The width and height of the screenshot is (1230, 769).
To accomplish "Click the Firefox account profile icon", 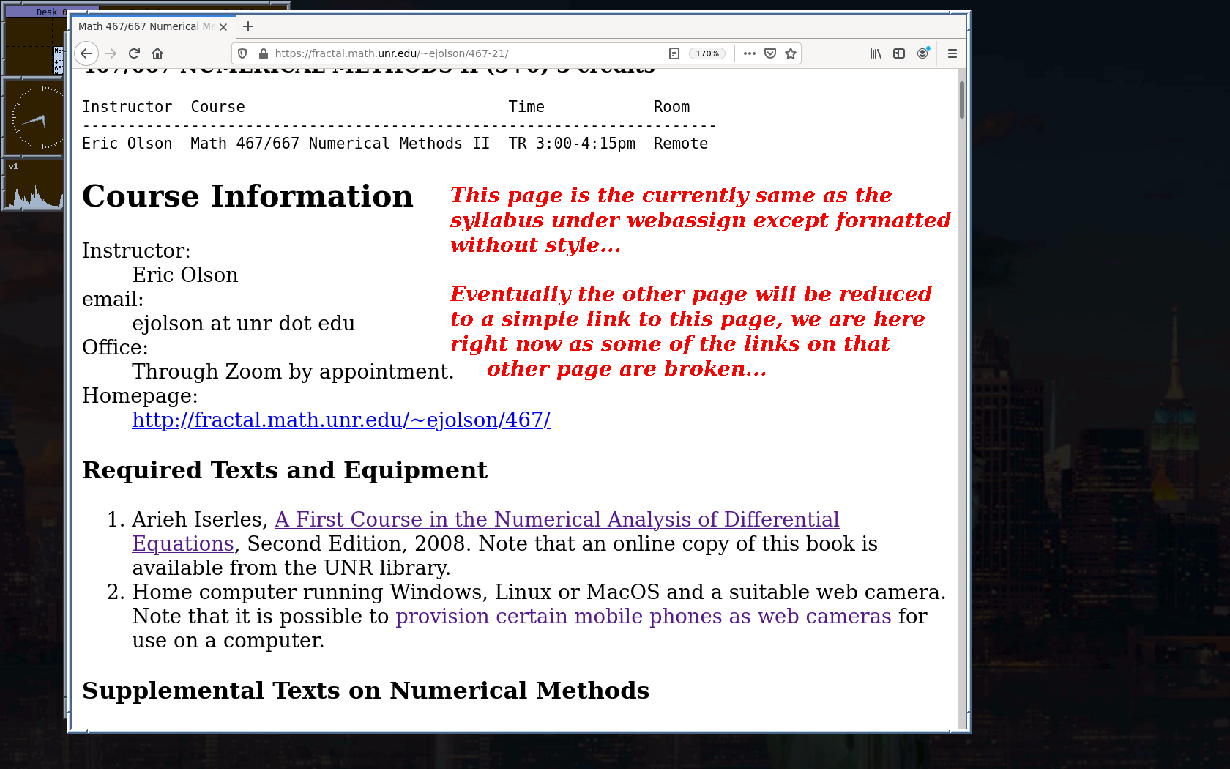I will click(x=922, y=53).
